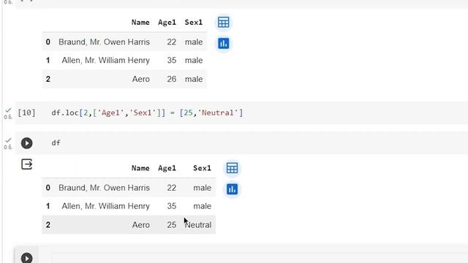Open interactive table for upper dataframe output
468x263 pixels.
[224, 23]
